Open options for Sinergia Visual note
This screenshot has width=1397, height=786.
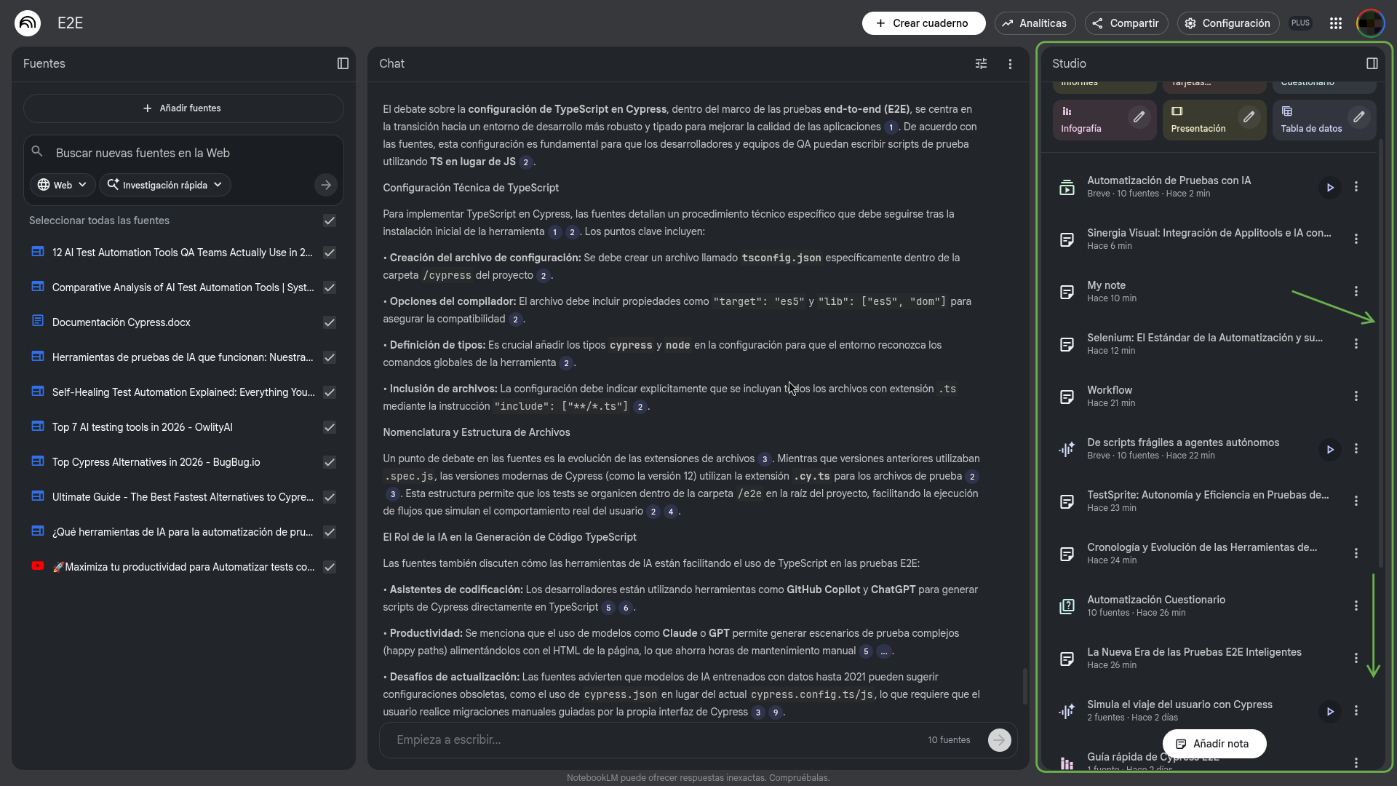[x=1356, y=239]
